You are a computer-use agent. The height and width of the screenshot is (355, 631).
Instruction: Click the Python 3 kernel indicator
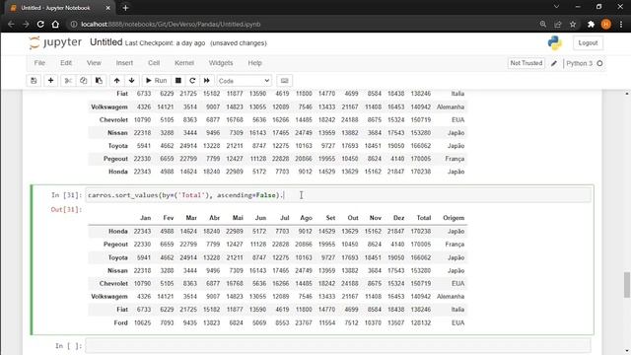click(579, 63)
